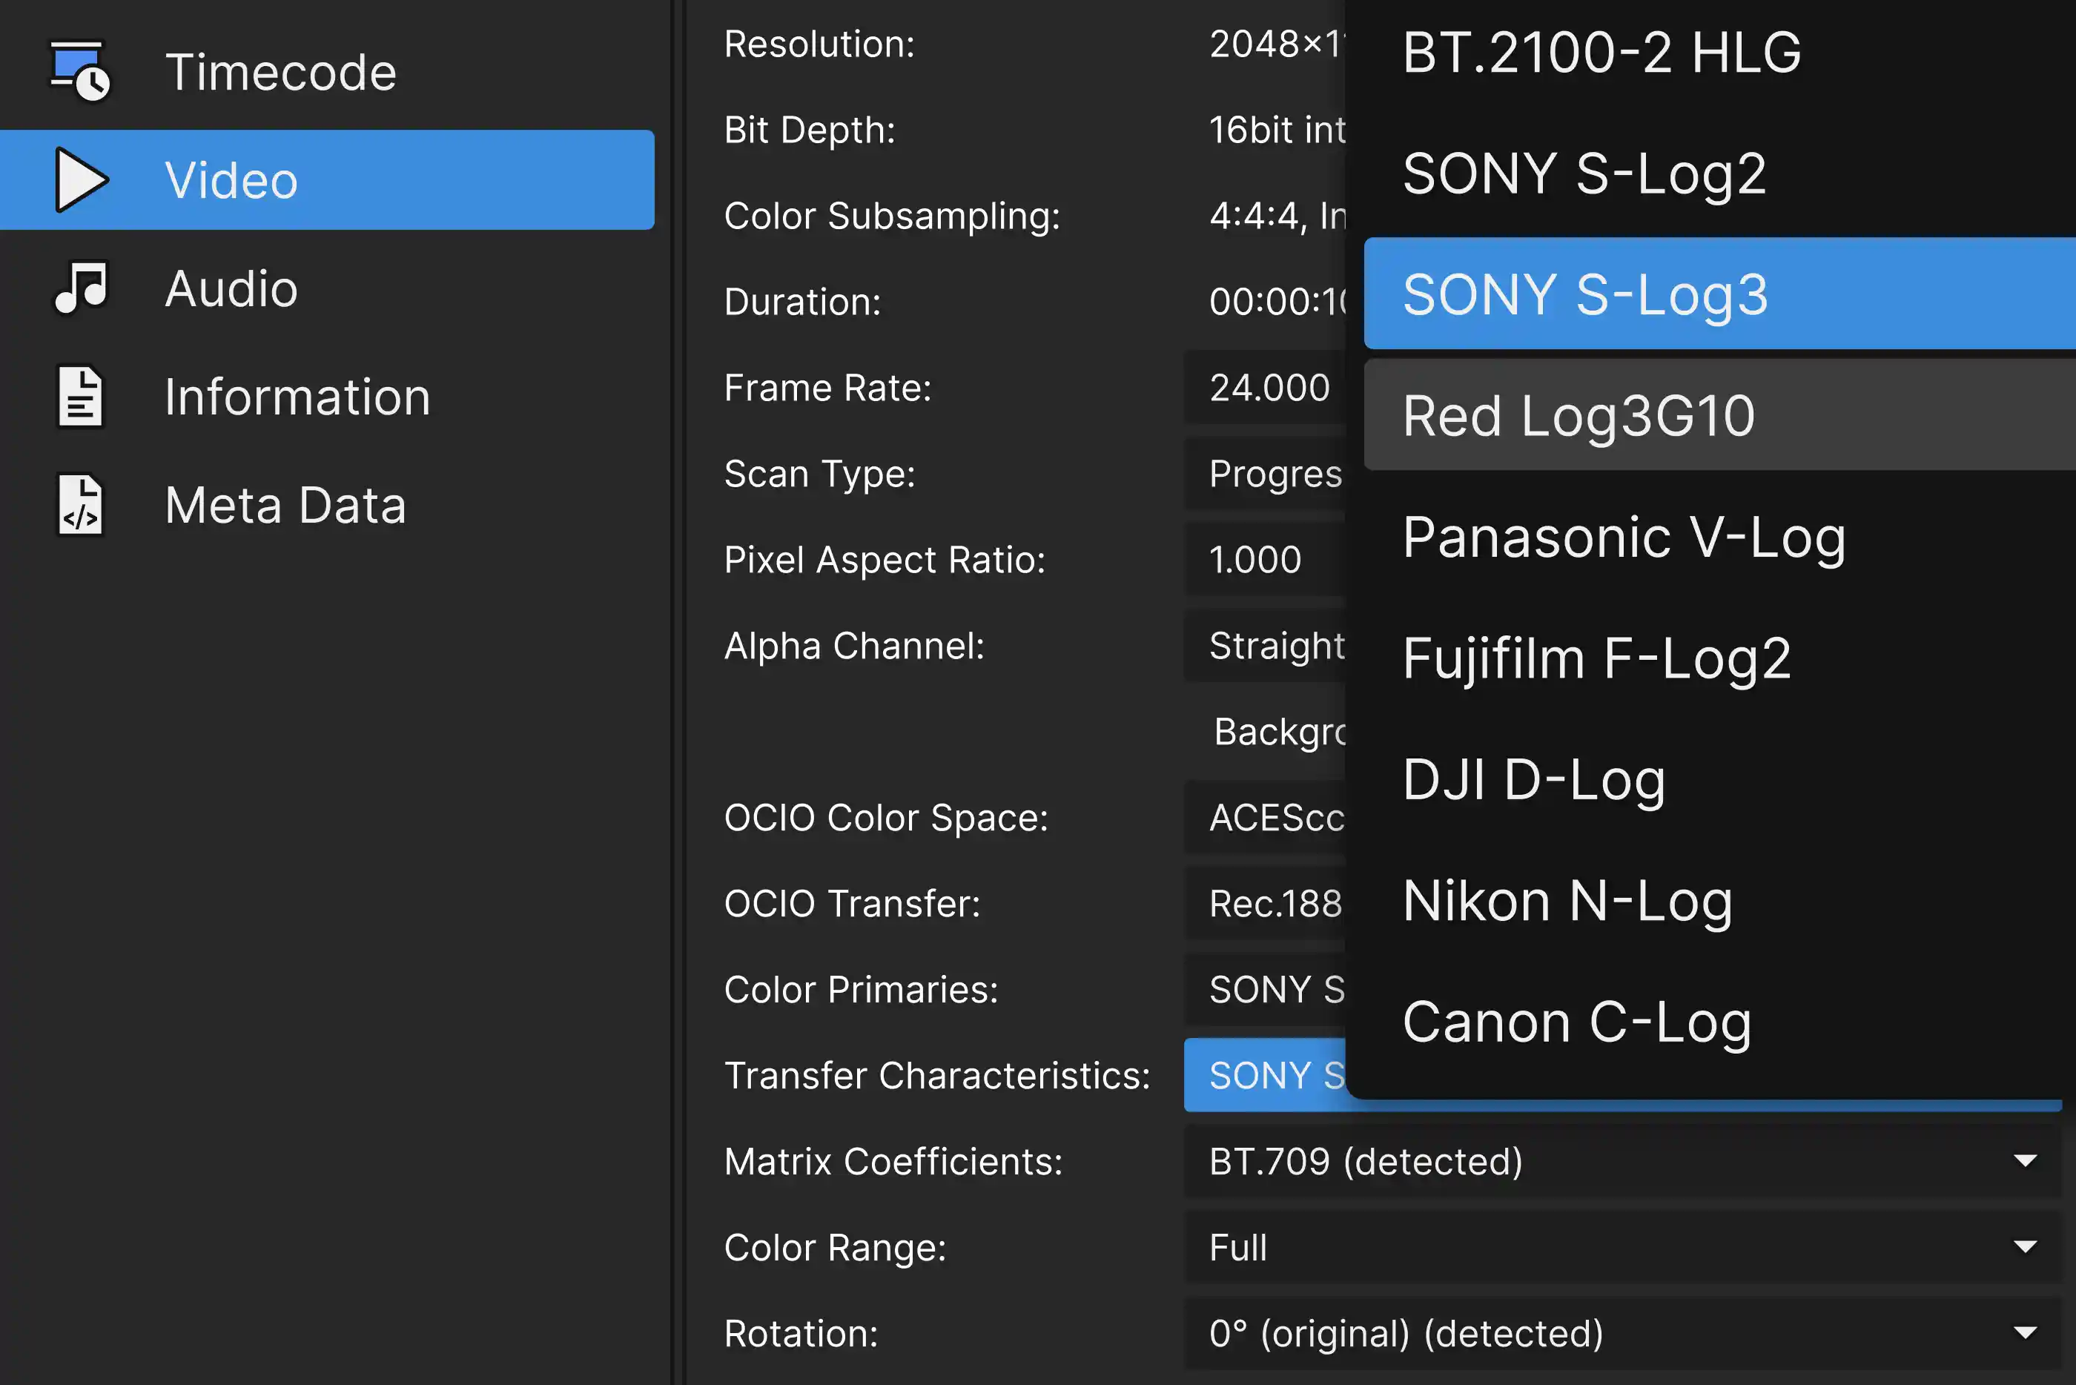Choose Nikon N-Log option
2076x1385 pixels.
(x=1719, y=900)
